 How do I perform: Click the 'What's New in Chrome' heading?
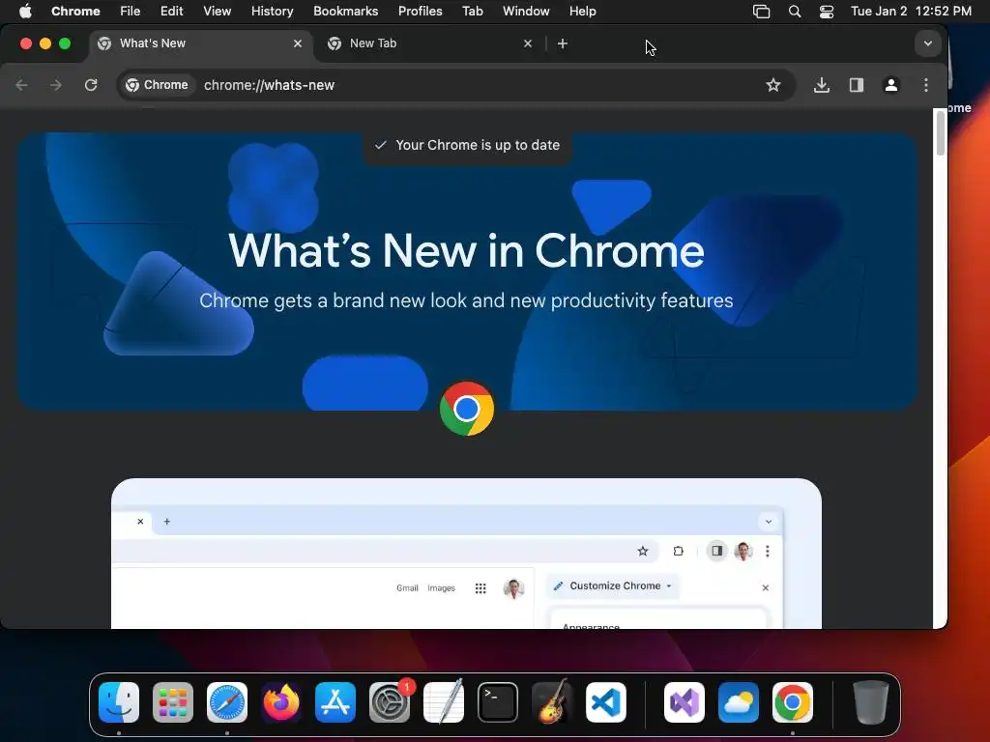(x=467, y=251)
